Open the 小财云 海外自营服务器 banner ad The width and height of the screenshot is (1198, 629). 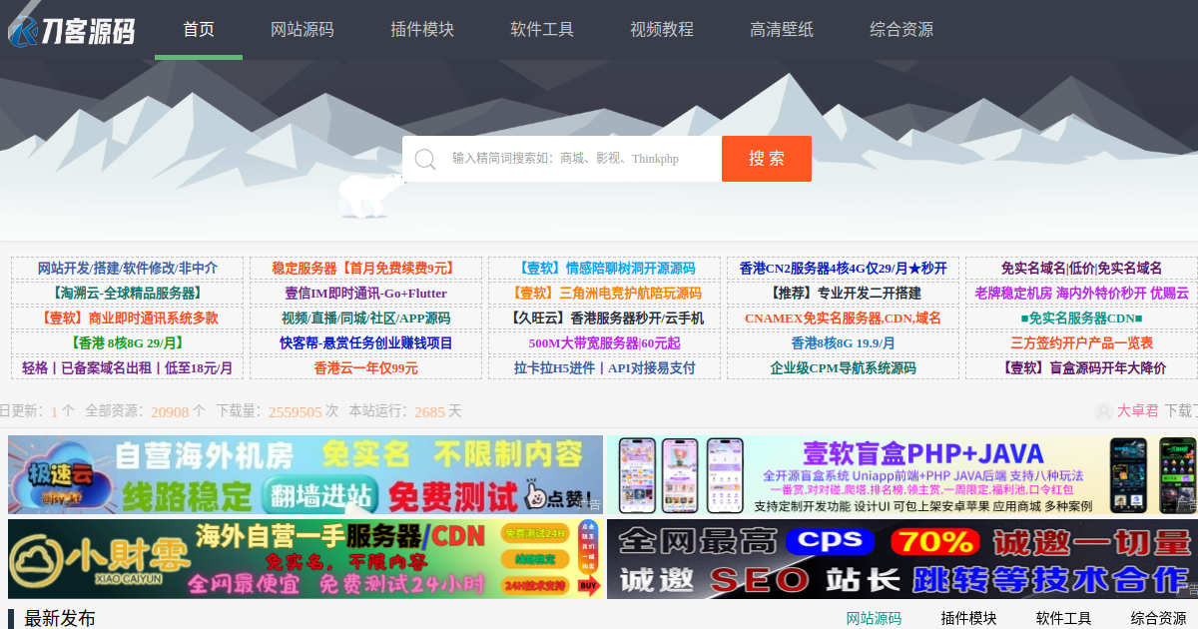tap(305, 559)
